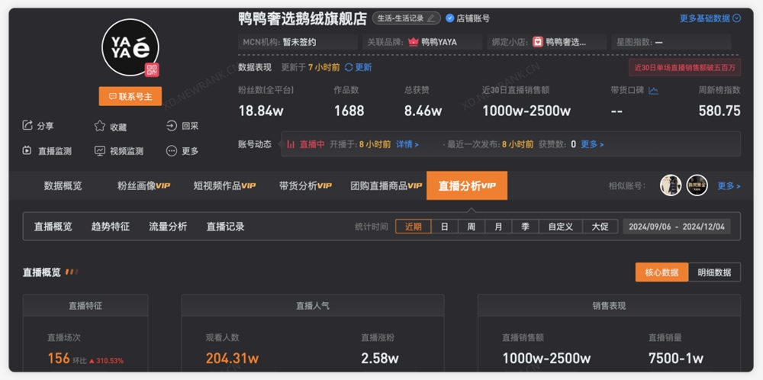763x380 pixels.
Task: Click the refresh icon beside 更新
Action: 349,67
